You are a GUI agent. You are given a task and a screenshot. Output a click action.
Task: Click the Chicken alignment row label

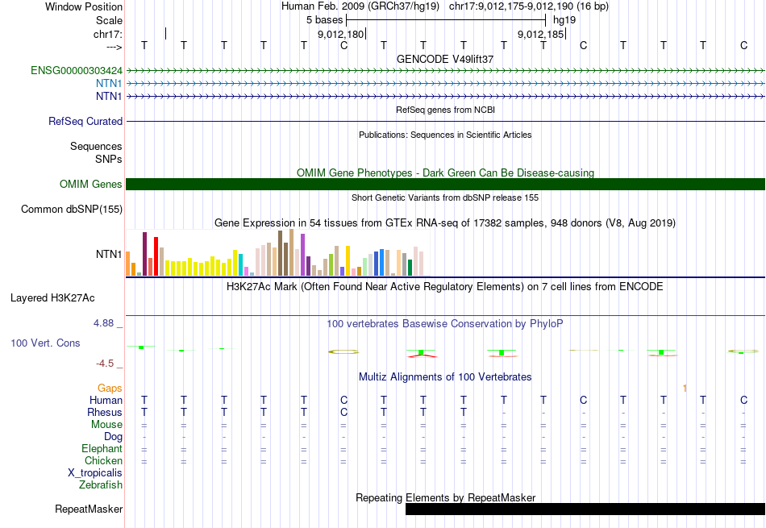click(103, 460)
